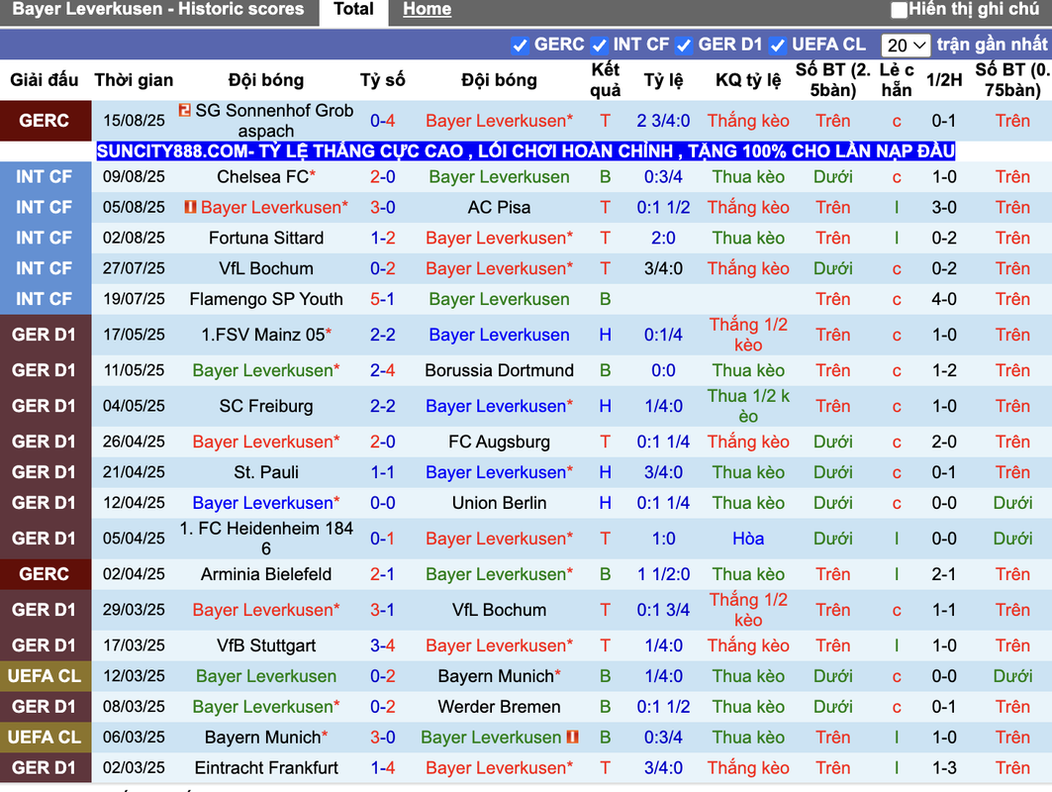The image size is (1052, 792).
Task: Toggle the GERC filter checkbox
Action: point(520,45)
